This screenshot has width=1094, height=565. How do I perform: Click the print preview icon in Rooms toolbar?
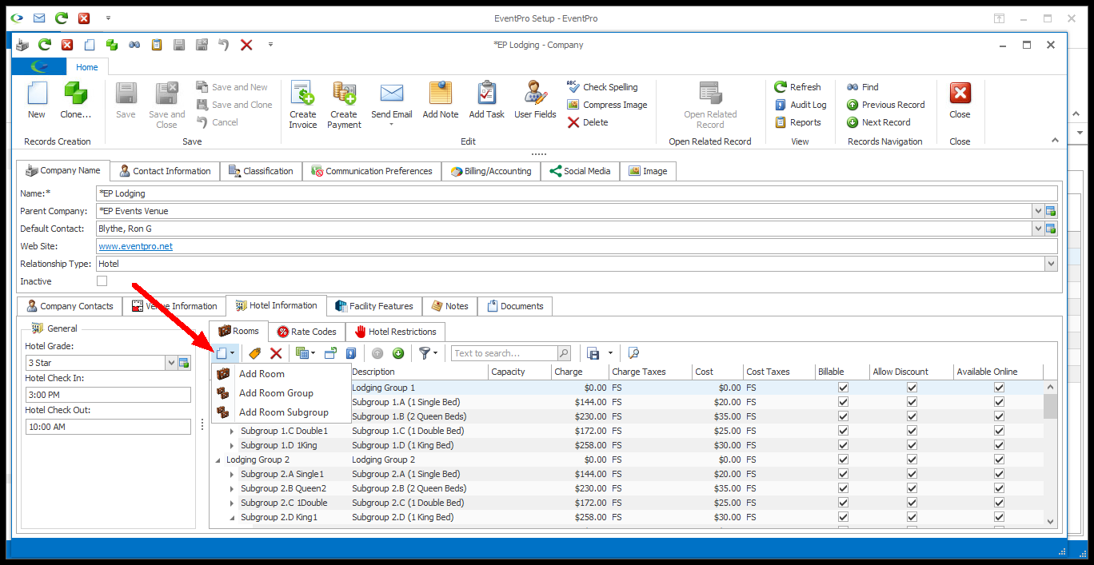633,353
